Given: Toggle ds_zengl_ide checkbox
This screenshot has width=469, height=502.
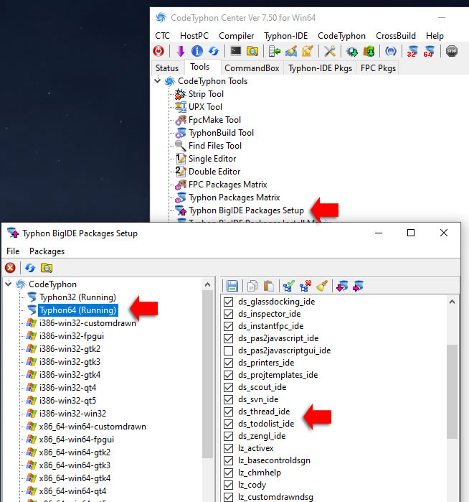Looking at the screenshot, I should pos(228,436).
